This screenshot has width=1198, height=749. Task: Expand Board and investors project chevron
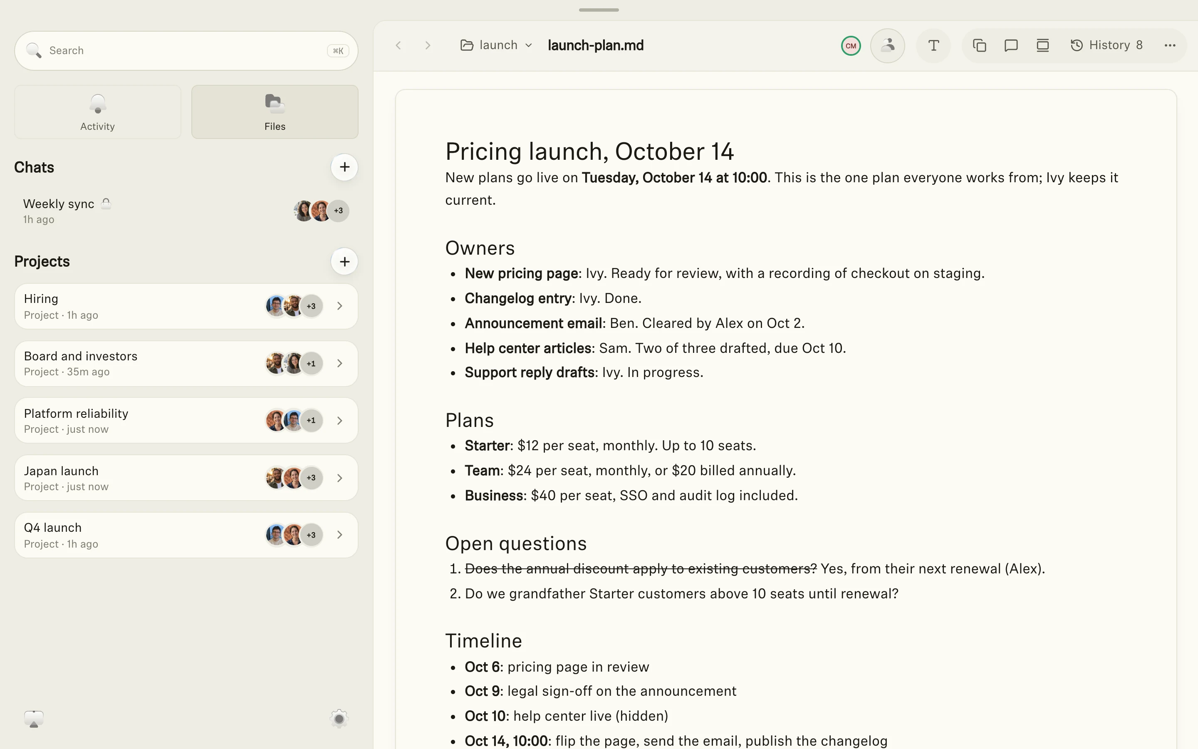[339, 364]
